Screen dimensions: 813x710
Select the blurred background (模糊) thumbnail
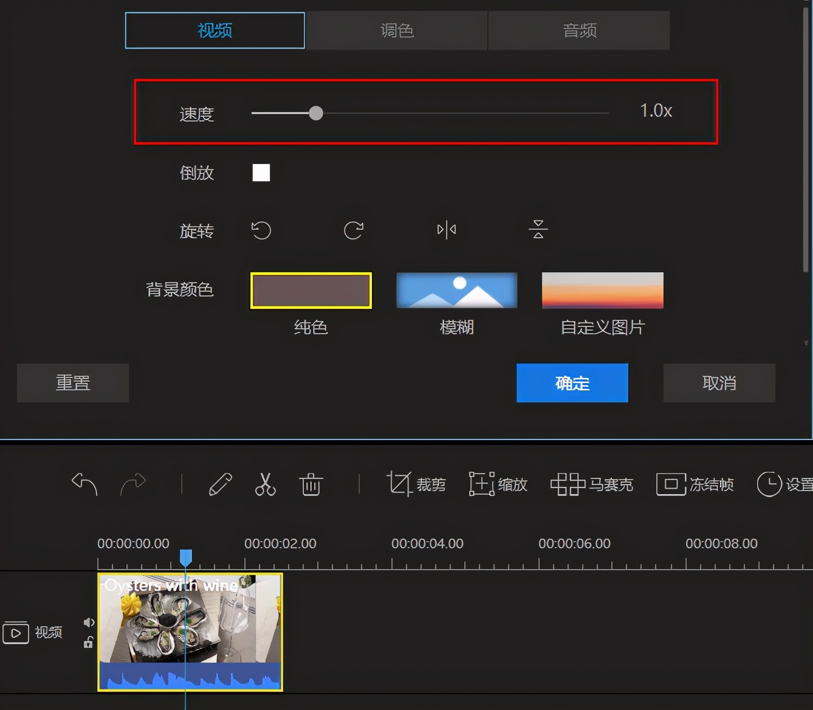click(456, 290)
